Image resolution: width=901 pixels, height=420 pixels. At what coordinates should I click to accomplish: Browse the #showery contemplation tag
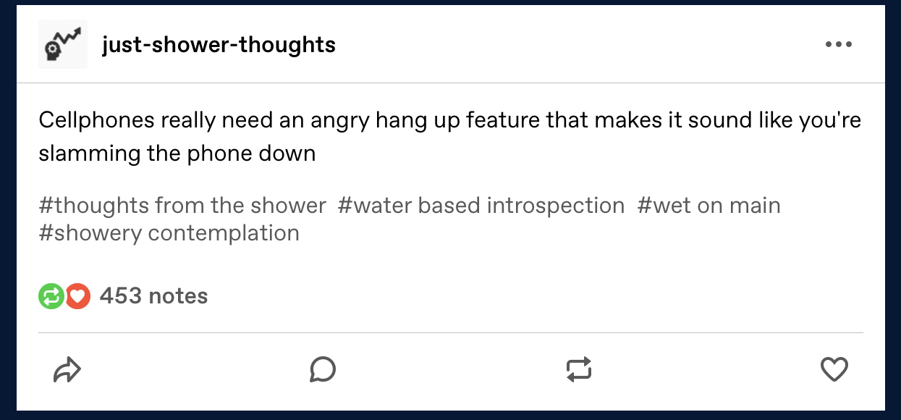(x=169, y=233)
